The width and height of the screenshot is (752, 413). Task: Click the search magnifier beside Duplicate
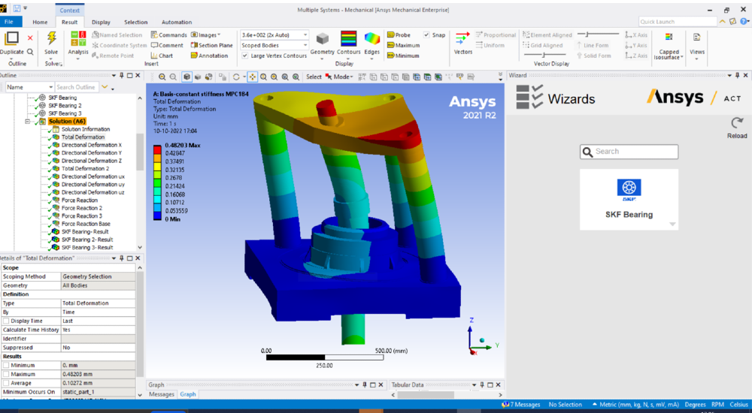tap(30, 52)
